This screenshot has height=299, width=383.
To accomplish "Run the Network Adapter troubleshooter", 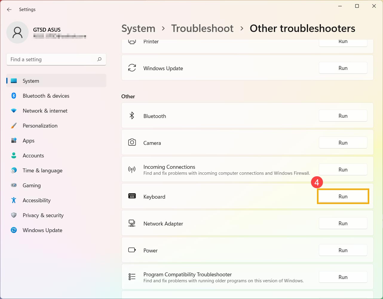I will (343, 223).
